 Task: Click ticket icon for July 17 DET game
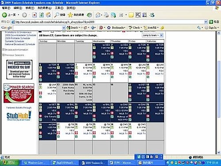coord(130,88)
